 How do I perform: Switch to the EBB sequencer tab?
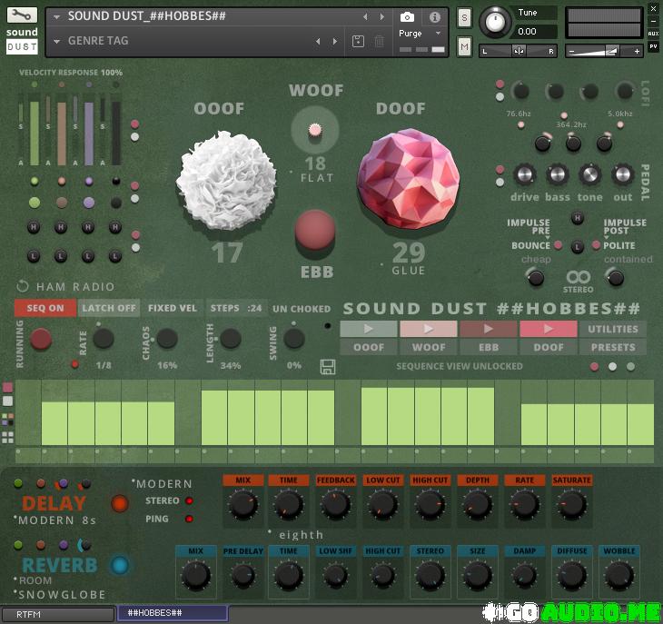click(489, 347)
